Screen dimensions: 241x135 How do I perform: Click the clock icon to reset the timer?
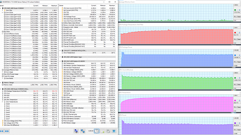(x=97, y=131)
